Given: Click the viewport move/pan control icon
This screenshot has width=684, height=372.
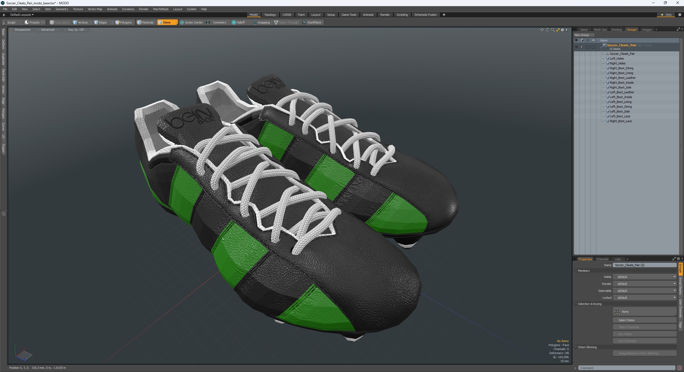Looking at the screenshot, I should click(542, 30).
